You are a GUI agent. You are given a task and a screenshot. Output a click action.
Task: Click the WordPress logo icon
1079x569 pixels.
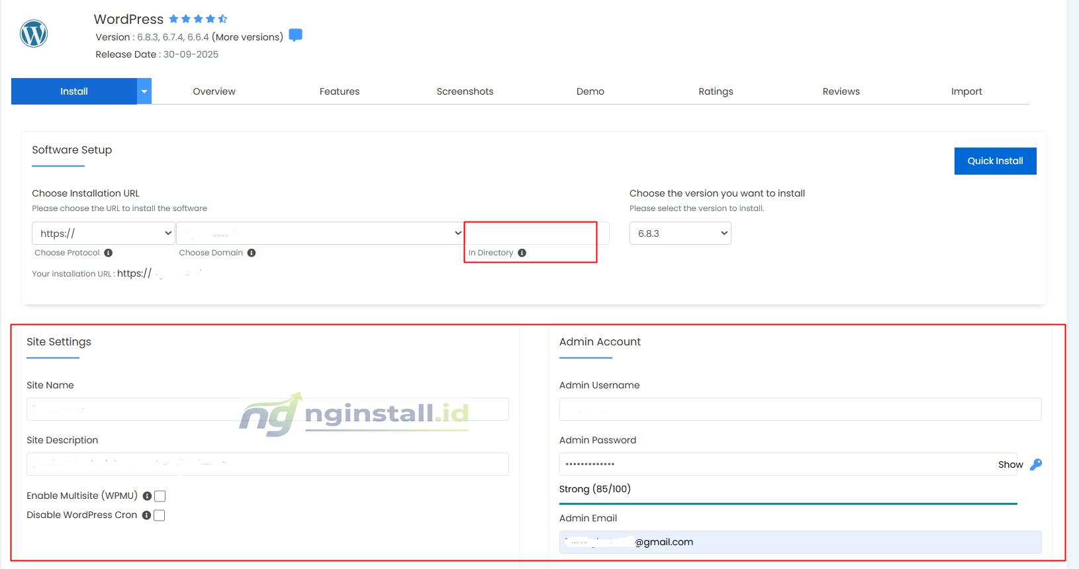(x=34, y=33)
